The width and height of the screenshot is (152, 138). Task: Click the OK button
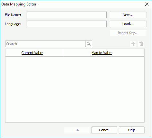(77, 130)
